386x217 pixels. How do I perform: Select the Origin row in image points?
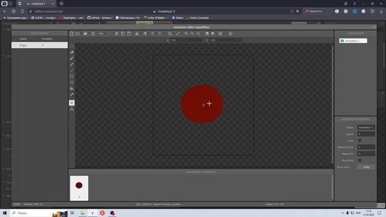39,45
